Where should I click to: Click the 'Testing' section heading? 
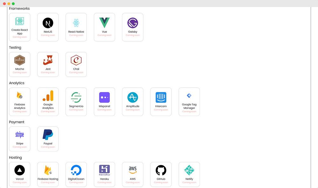pos(15,47)
